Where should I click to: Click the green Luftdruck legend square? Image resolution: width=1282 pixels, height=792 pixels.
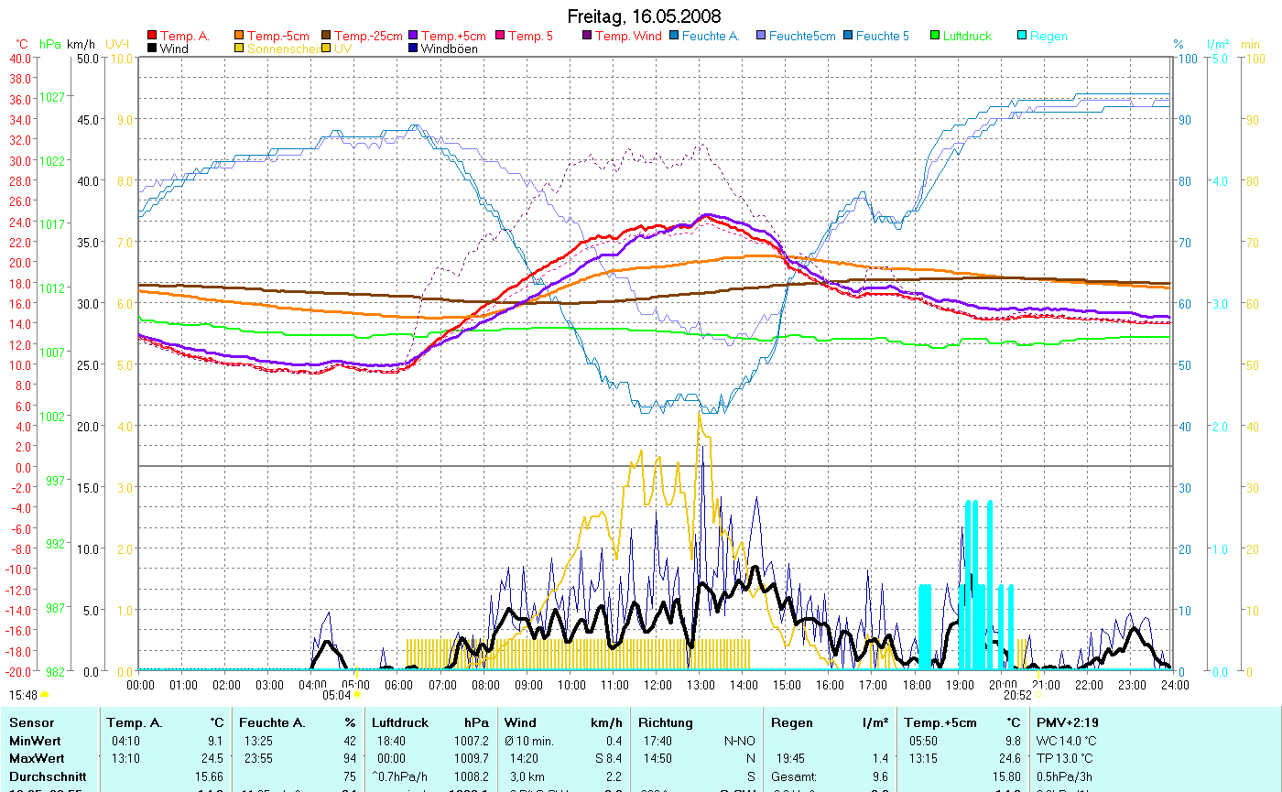(935, 37)
